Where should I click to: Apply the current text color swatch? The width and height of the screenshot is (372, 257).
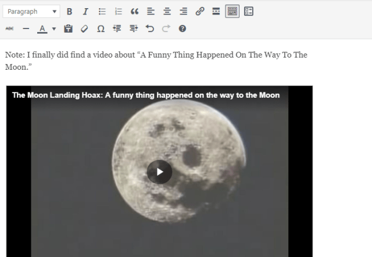click(x=42, y=28)
